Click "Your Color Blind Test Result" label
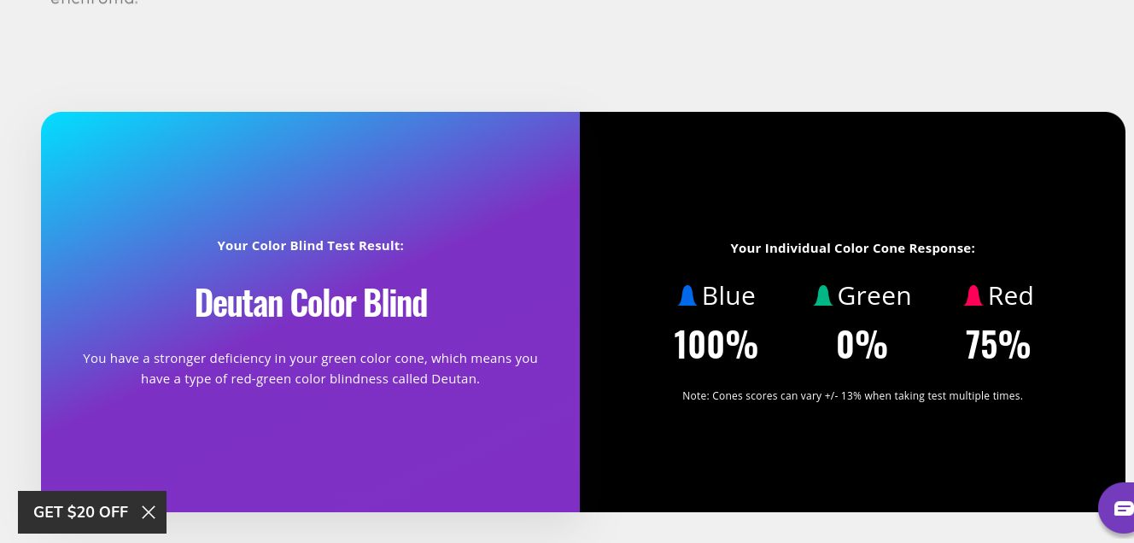 pyautogui.click(x=311, y=246)
